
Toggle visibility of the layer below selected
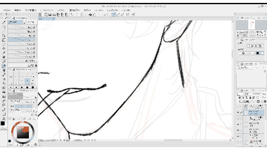238,118
